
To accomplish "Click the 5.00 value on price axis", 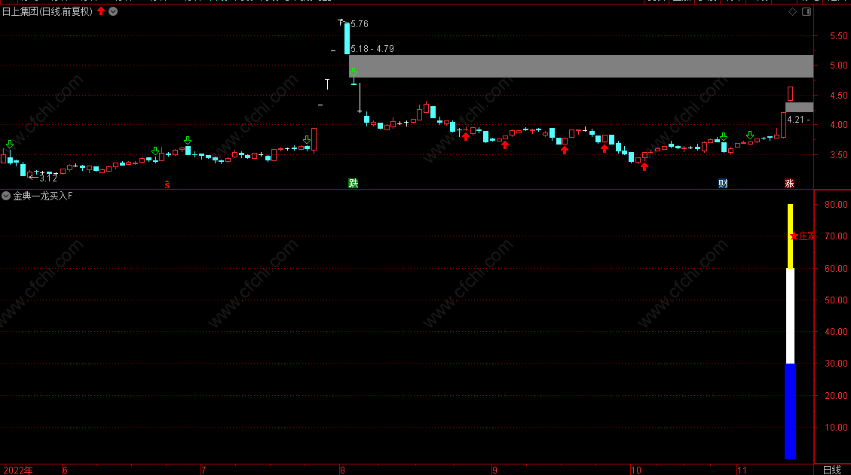I will [x=838, y=65].
